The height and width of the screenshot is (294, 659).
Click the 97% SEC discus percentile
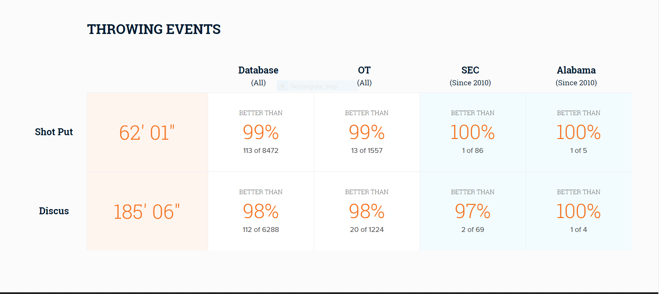(x=473, y=211)
